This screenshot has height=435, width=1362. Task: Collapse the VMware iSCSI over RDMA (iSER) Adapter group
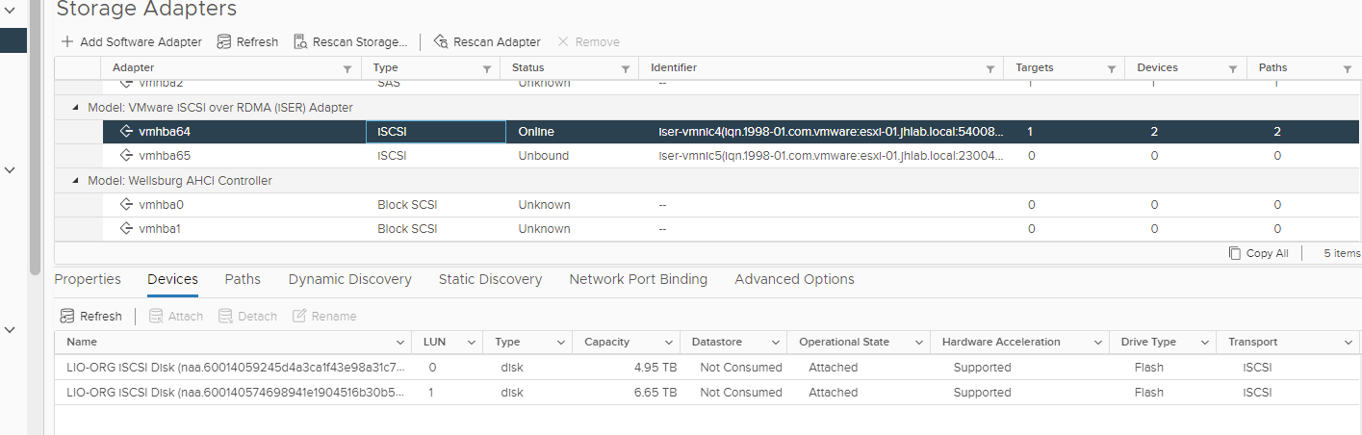click(x=76, y=108)
